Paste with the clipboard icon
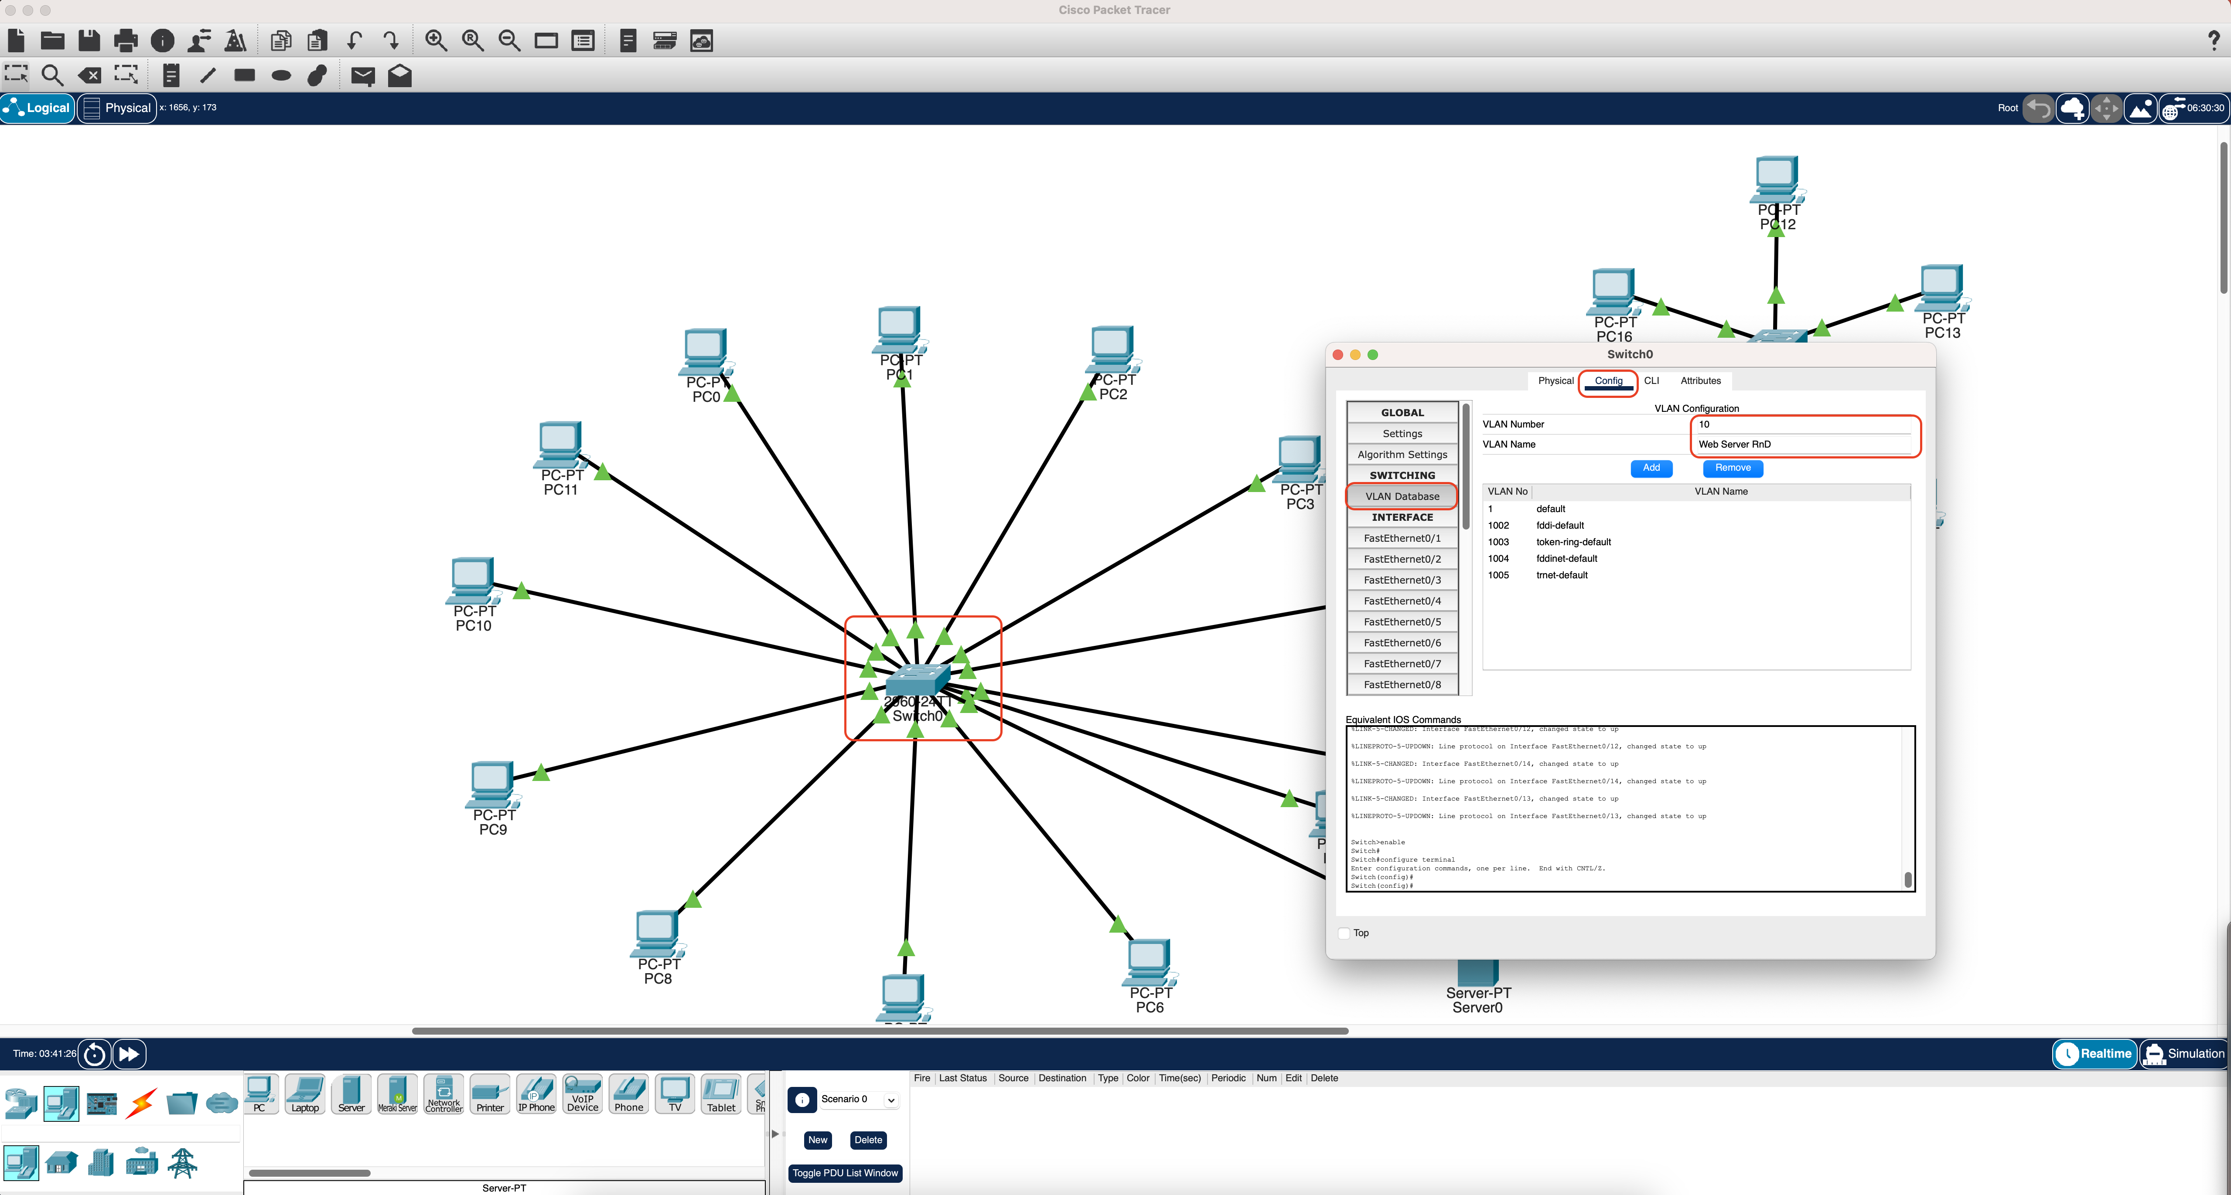This screenshot has width=2231, height=1195. (317, 41)
